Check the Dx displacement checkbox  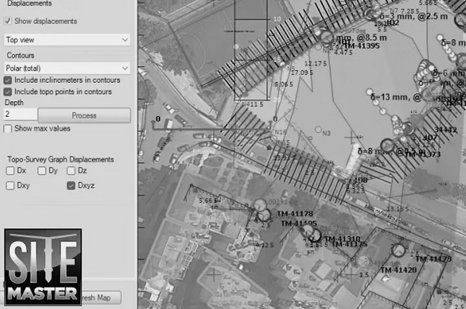click(10, 171)
